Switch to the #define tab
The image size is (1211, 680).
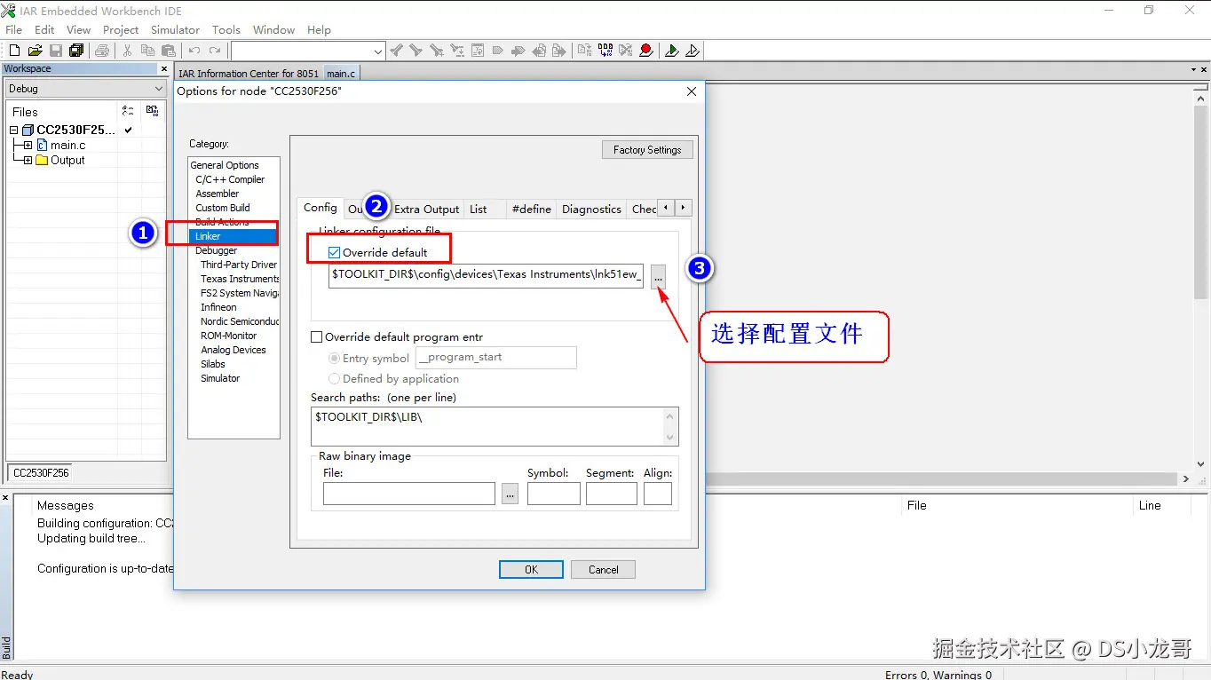(532, 210)
